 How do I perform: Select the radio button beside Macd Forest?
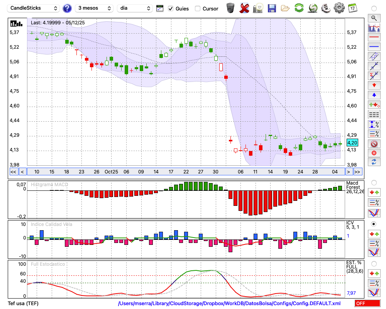pyautogui.click(x=374, y=182)
